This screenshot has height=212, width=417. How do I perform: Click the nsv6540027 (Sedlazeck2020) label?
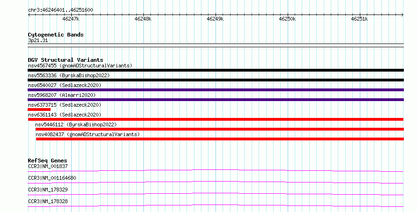(65, 85)
